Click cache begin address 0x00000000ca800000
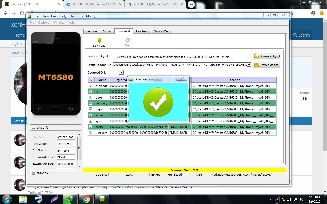This screenshot has width=327, height=204. pos(124,127)
